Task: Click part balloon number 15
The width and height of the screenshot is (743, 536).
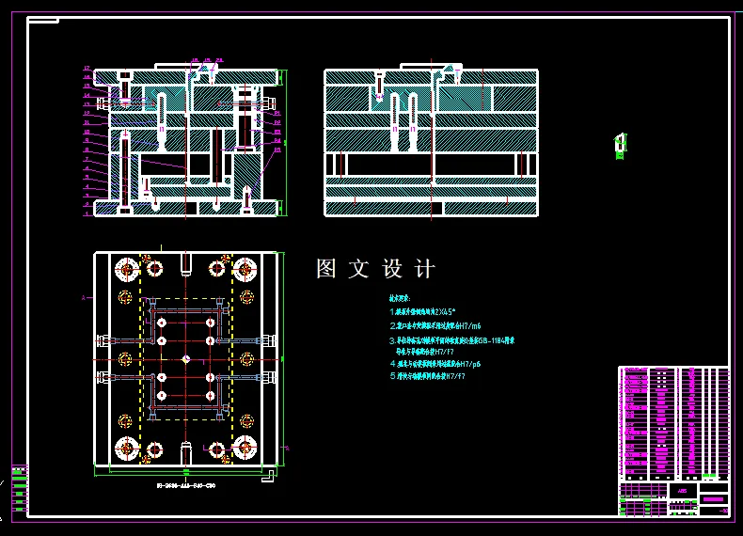Action: click(x=87, y=87)
